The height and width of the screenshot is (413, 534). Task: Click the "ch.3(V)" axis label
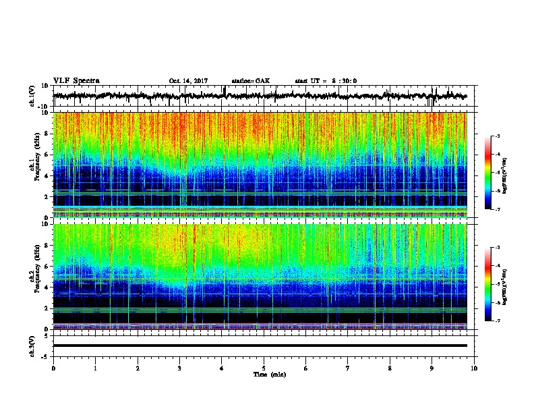pos(32,346)
